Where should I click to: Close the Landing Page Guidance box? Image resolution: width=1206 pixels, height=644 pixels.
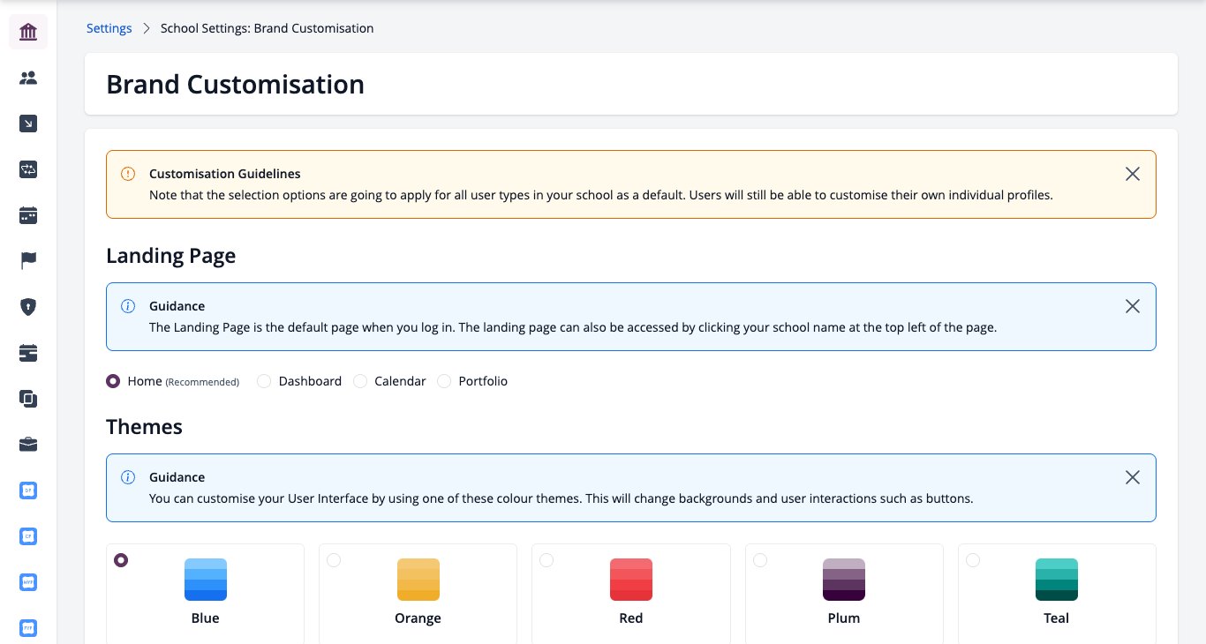pyautogui.click(x=1133, y=306)
